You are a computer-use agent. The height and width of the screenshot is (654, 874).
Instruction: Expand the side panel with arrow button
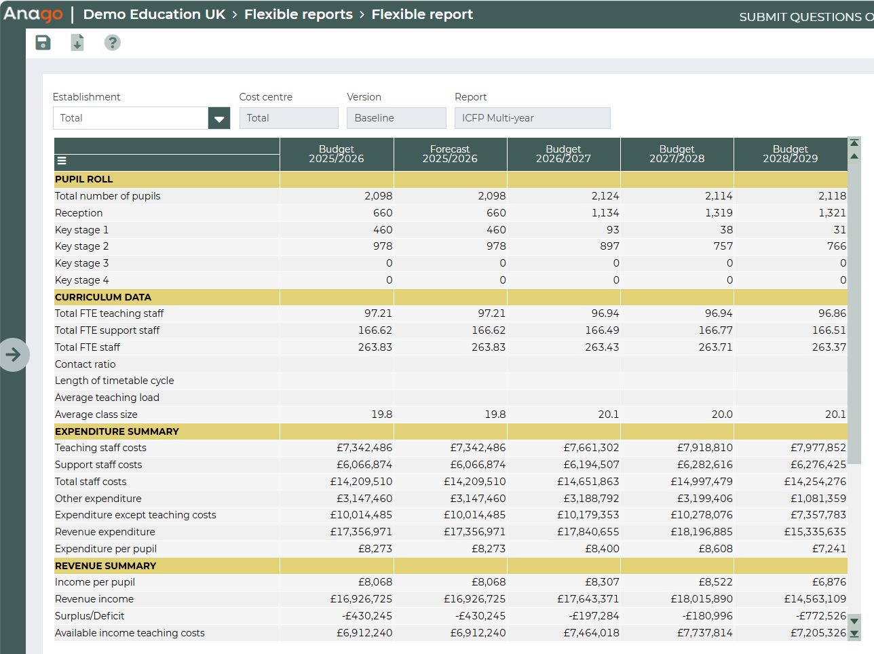coord(14,354)
